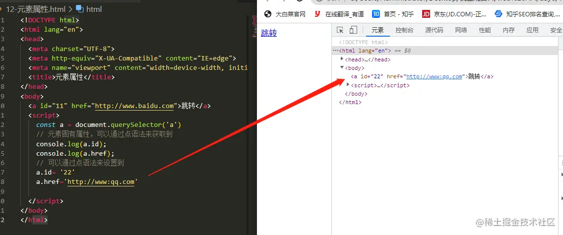
Task: Switch to the 元素 tab
Action: click(377, 30)
